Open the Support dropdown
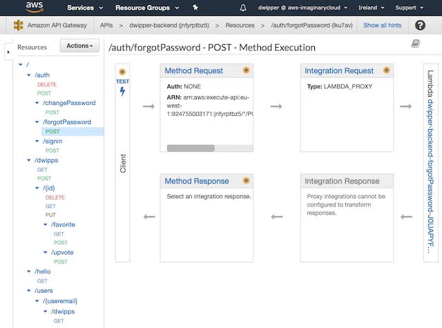The width and height of the screenshot is (442, 328). (x=409, y=8)
